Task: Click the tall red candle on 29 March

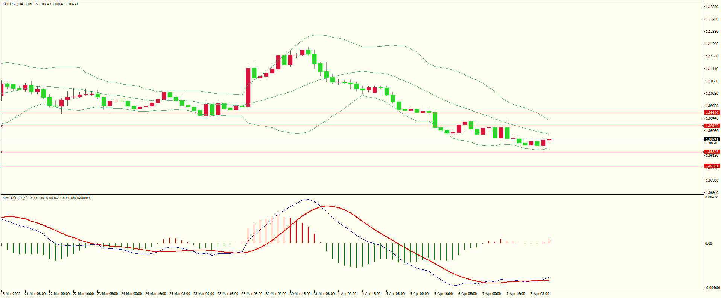Action: point(248,87)
